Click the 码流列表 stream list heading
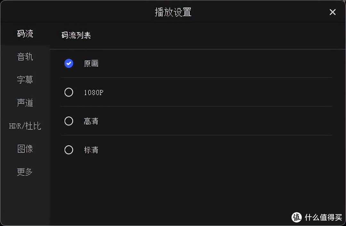Image resolution: width=346 pixels, height=226 pixels. click(76, 36)
